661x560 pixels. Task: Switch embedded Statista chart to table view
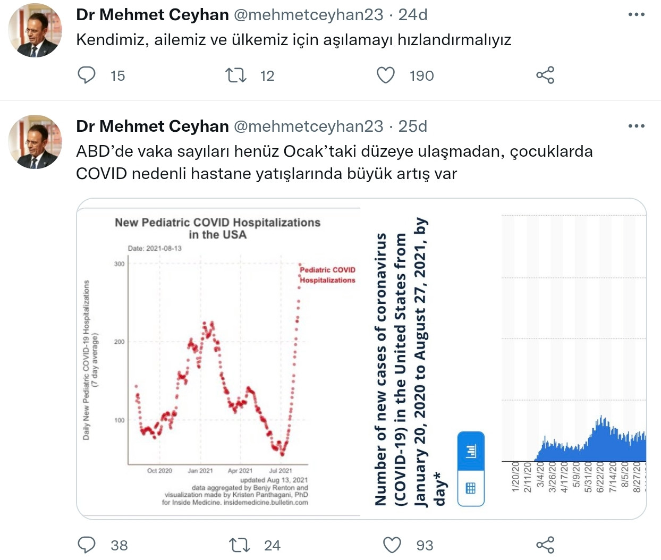470,487
